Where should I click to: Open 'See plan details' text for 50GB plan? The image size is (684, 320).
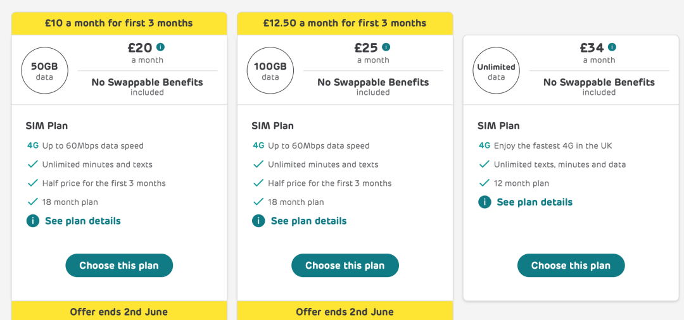coord(83,221)
